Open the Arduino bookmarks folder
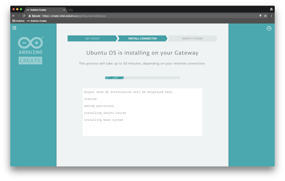Viewport: 285px width, 181px height. tap(18, 21)
